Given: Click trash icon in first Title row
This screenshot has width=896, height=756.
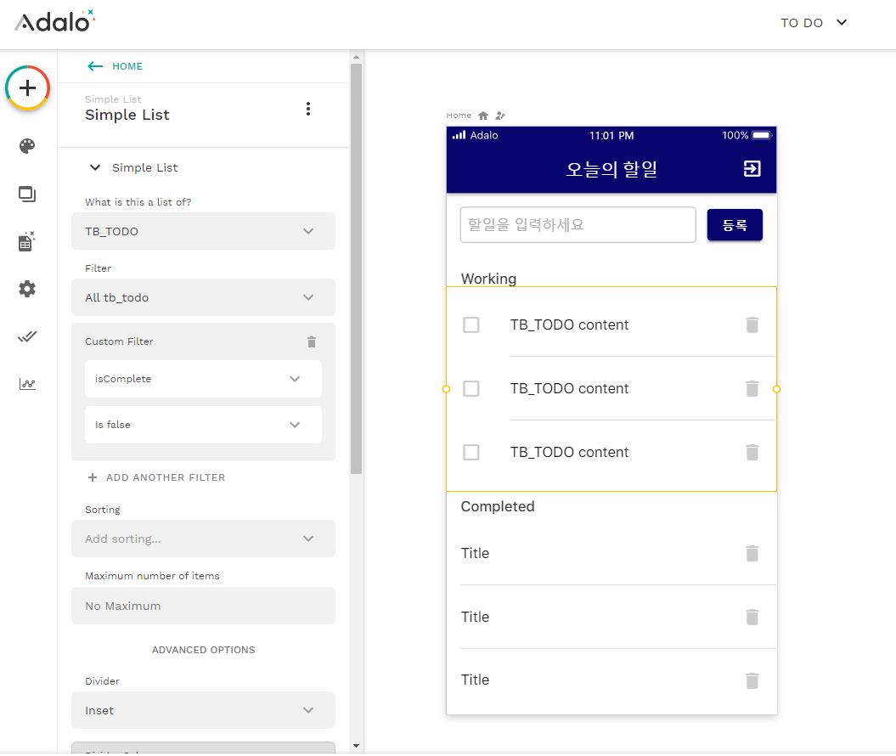Looking at the screenshot, I should (752, 554).
